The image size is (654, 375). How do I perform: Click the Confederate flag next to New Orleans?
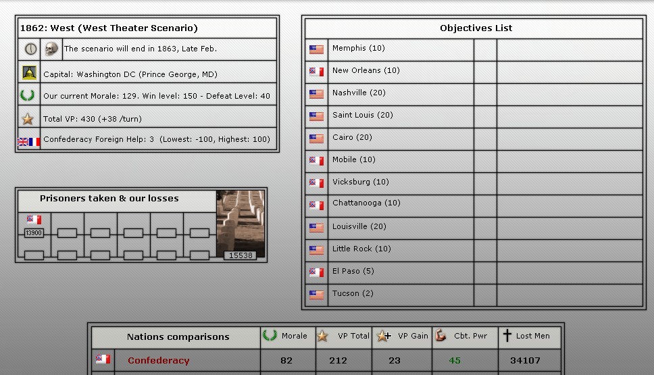[316, 72]
